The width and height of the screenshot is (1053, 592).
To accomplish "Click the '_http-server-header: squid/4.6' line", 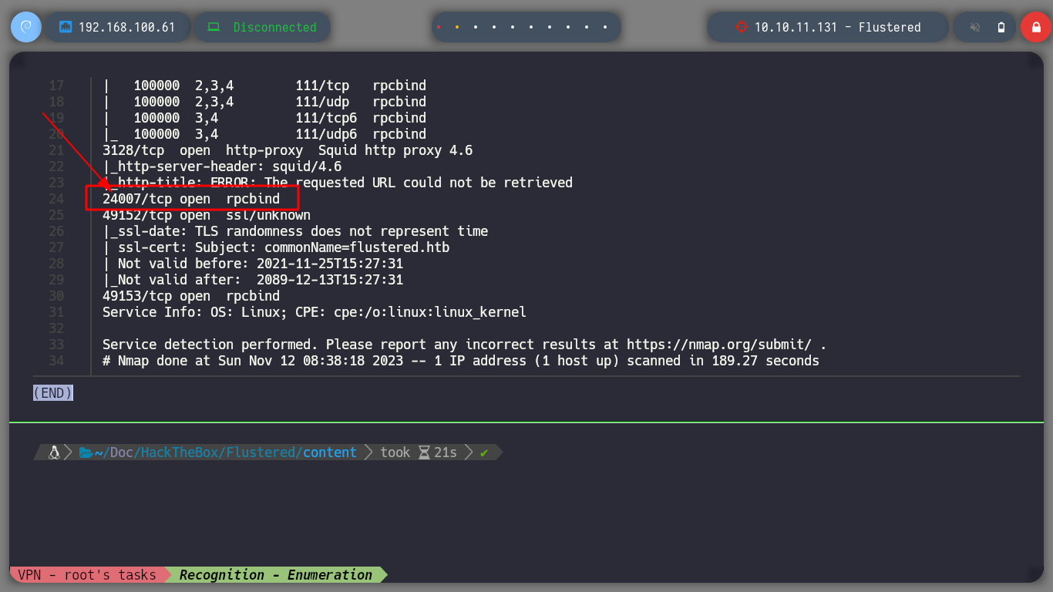I will 222,166.
